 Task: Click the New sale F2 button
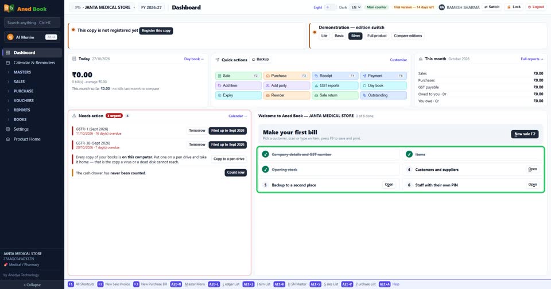[525, 134]
